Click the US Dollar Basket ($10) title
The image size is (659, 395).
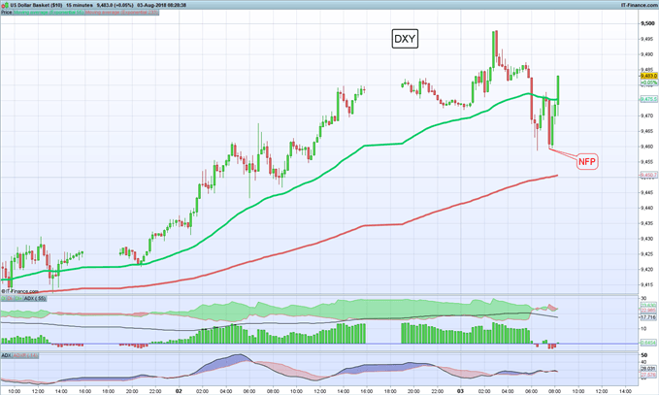pyautogui.click(x=36, y=5)
